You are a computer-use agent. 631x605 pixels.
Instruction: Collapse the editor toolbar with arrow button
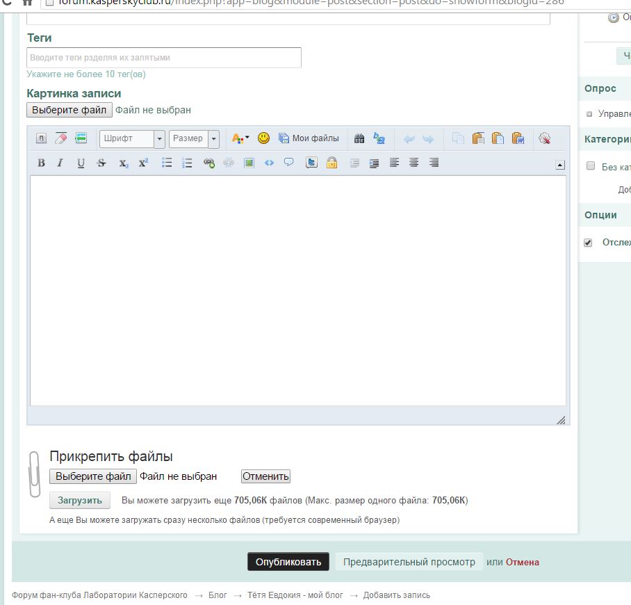560,165
